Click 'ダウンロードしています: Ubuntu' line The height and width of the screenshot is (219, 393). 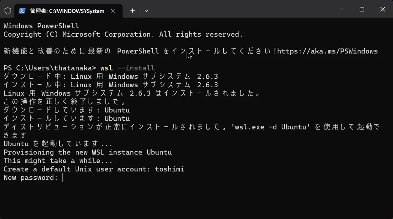point(67,110)
